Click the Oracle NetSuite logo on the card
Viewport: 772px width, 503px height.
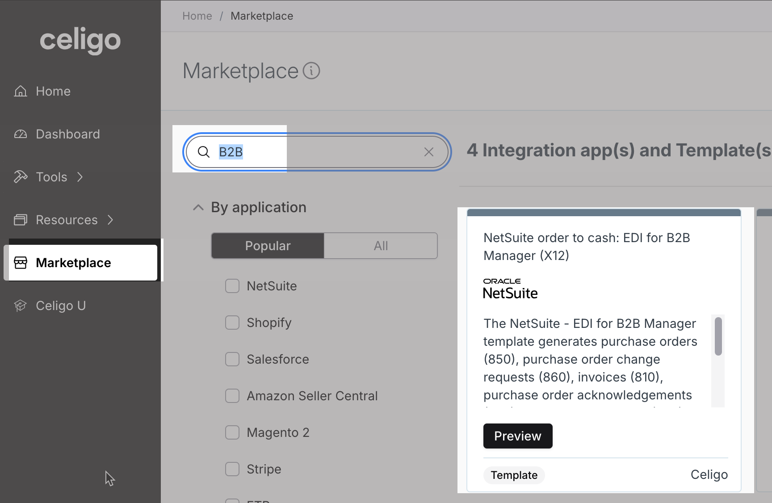coord(510,289)
